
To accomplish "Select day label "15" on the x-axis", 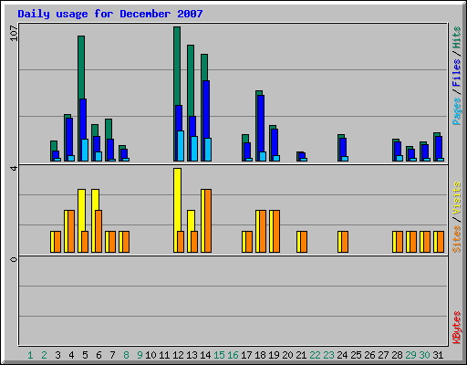I will (x=219, y=355).
